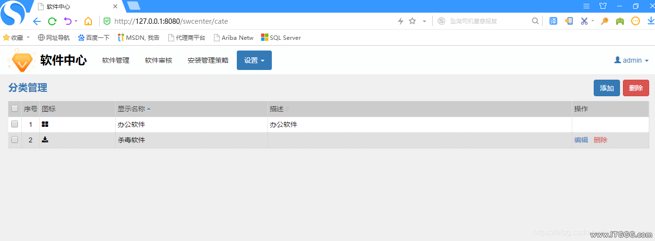Click the 办公软件 description cell
This screenshot has height=241, width=655.
click(420, 124)
